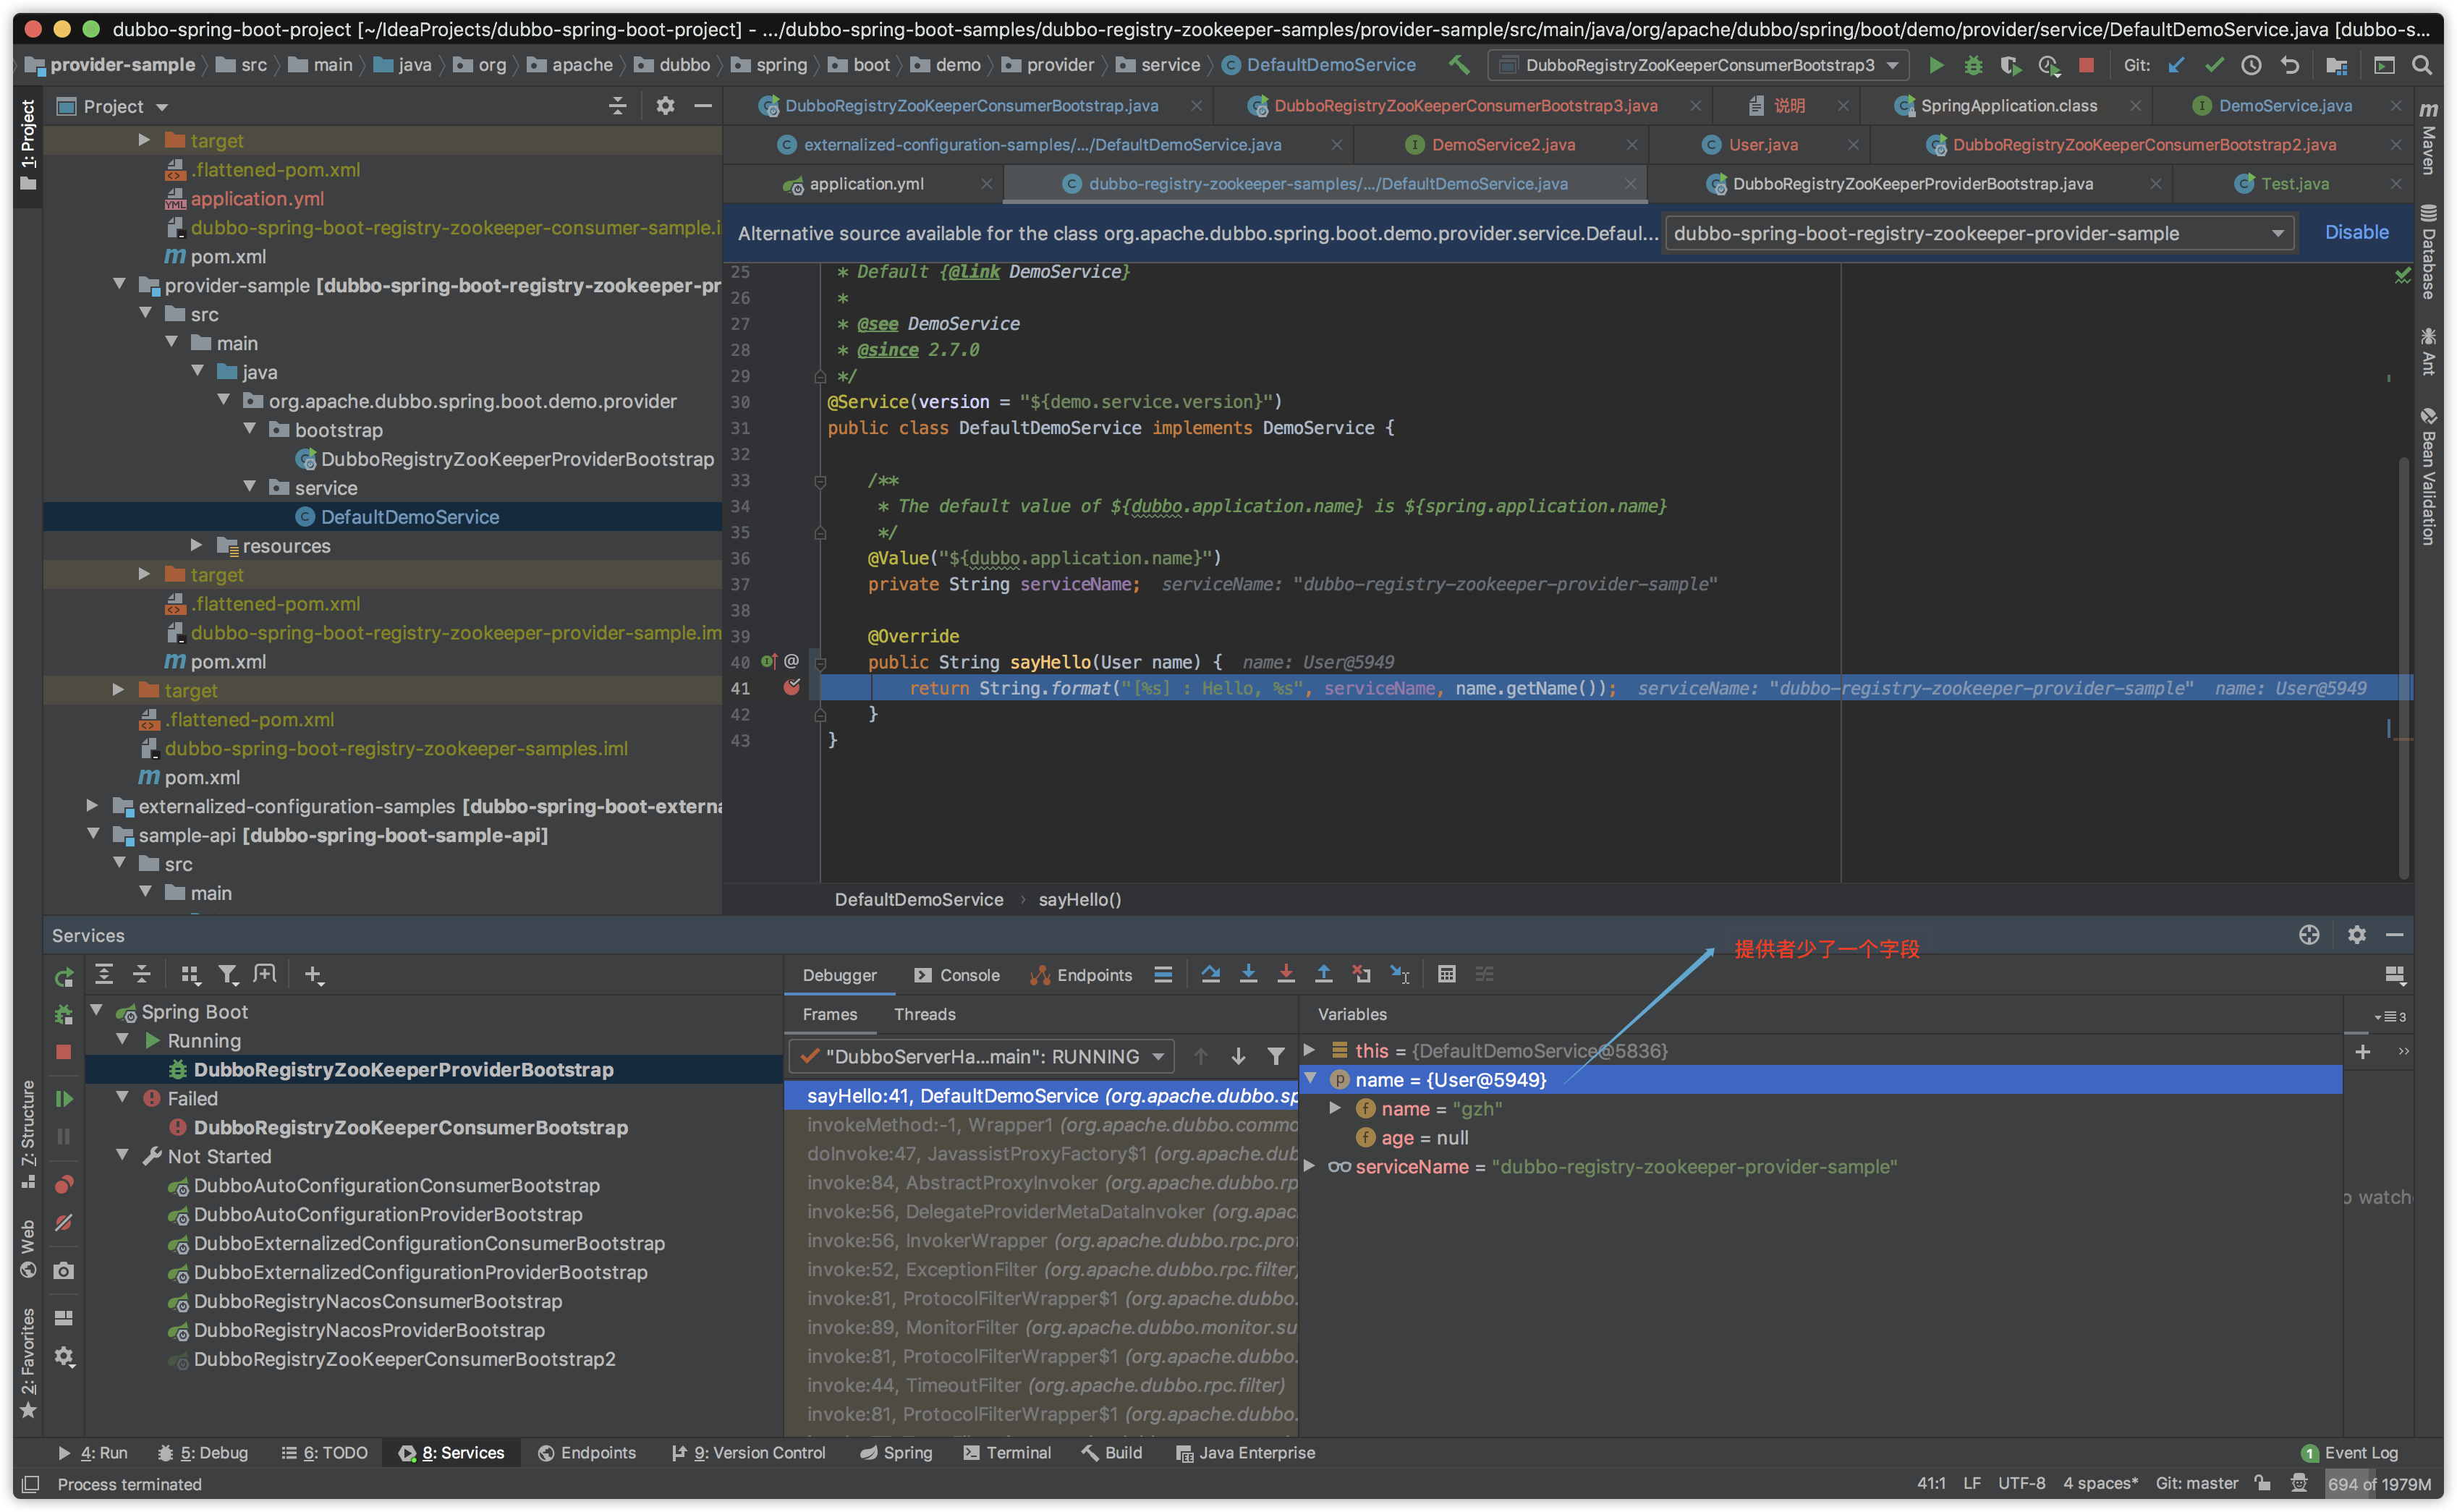Click the Step Over debugger icon

click(1210, 974)
